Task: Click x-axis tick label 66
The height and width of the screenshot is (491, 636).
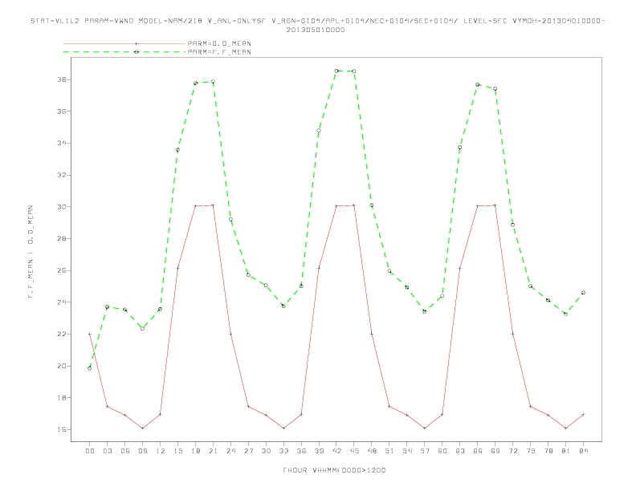Action: [x=478, y=451]
